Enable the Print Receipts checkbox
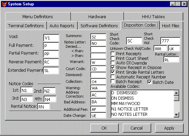Viewport: 189px width, 136px height. [x=113, y=54]
